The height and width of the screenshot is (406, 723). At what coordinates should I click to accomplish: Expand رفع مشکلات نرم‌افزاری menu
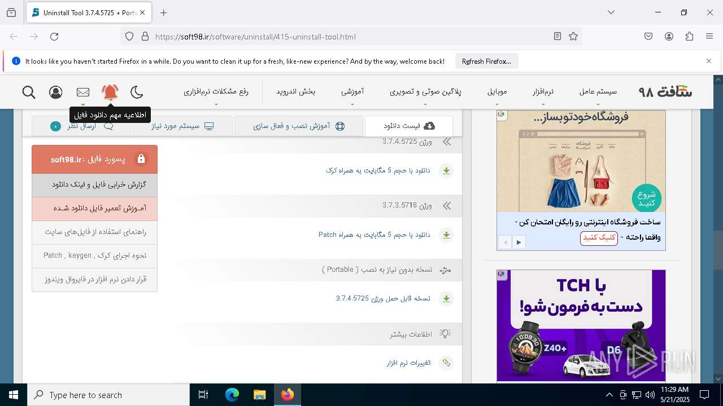click(x=216, y=91)
